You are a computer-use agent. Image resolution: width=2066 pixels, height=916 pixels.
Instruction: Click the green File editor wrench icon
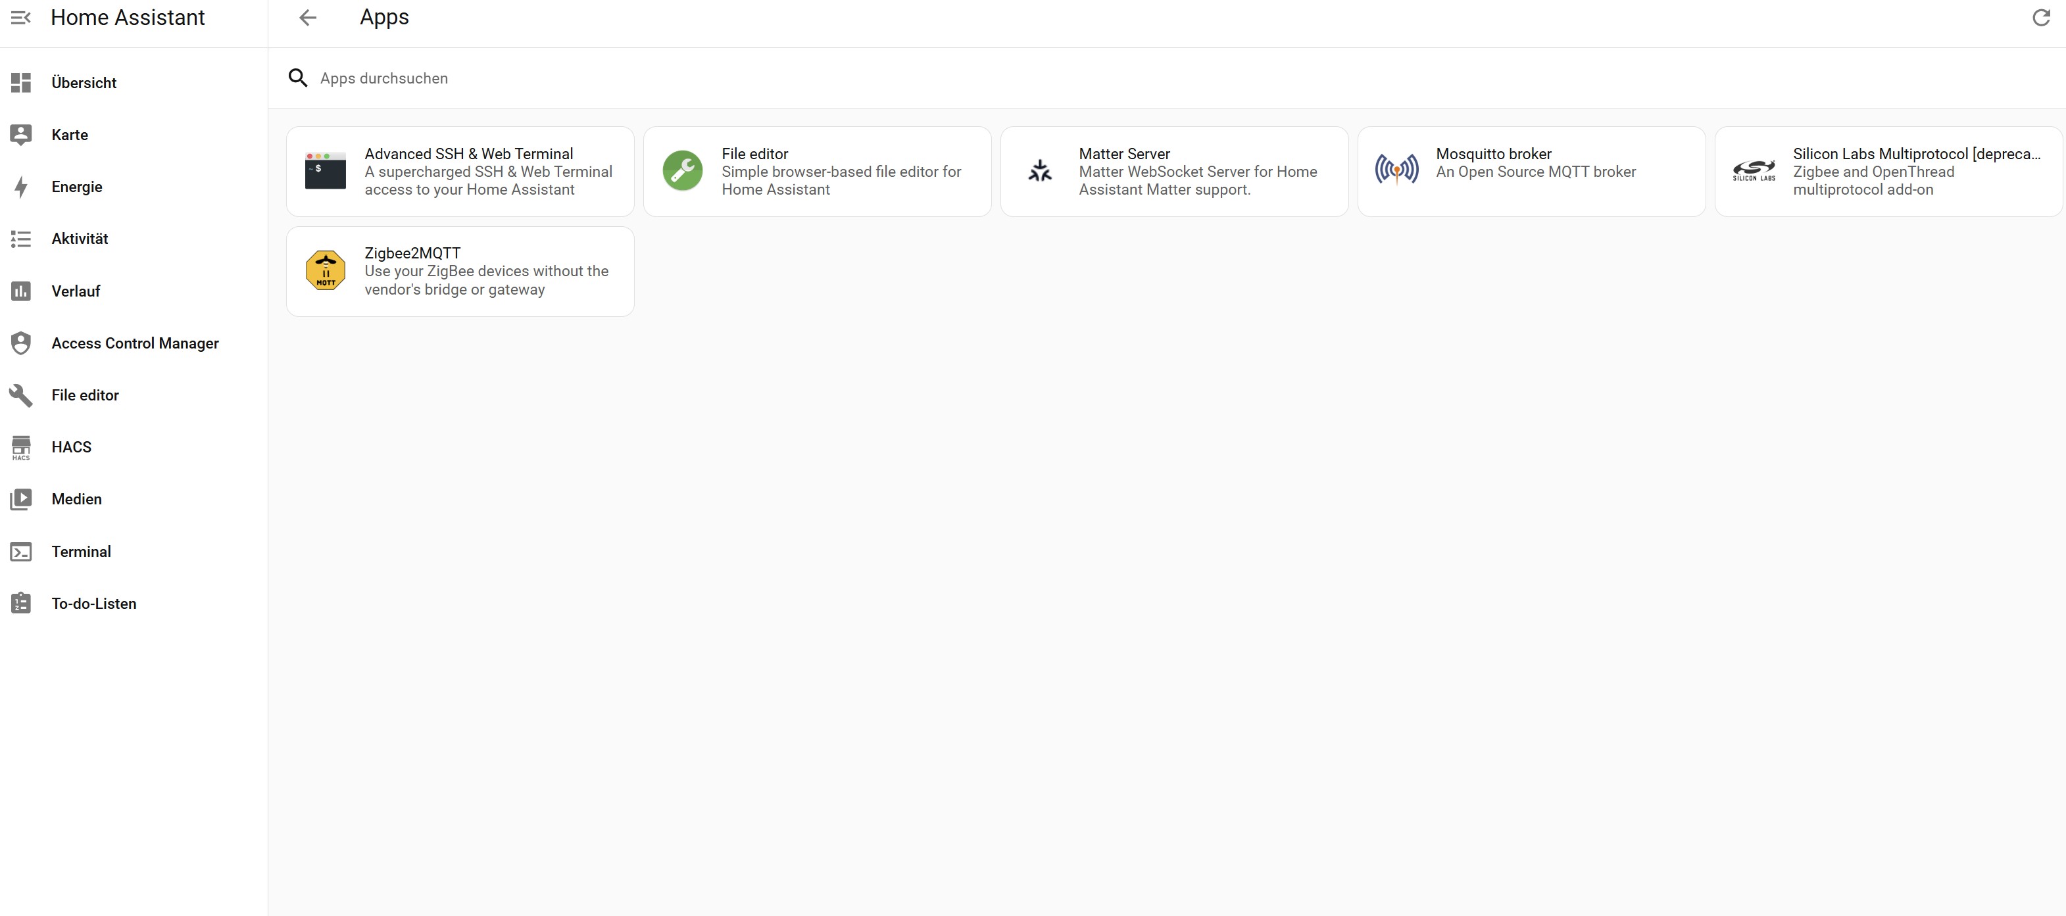point(683,170)
